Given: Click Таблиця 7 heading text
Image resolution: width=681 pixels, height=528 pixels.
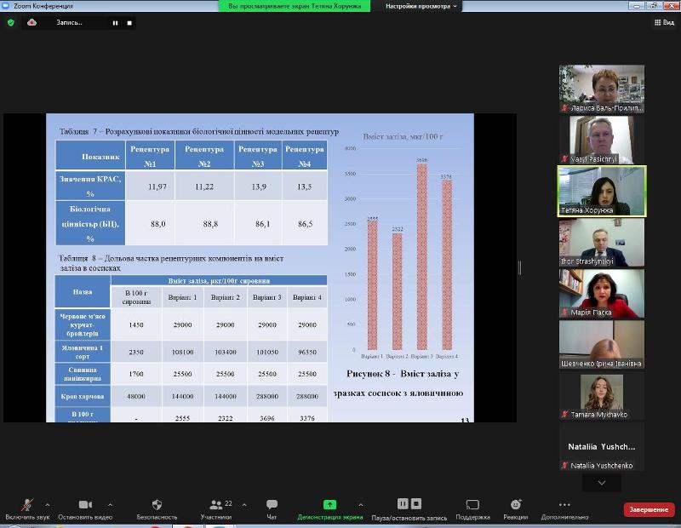Looking at the screenshot, I should (x=199, y=131).
